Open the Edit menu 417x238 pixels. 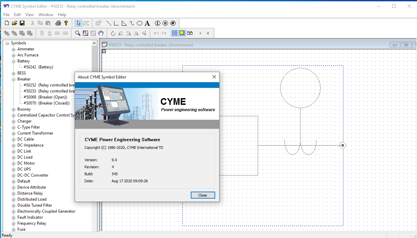(x=17, y=15)
